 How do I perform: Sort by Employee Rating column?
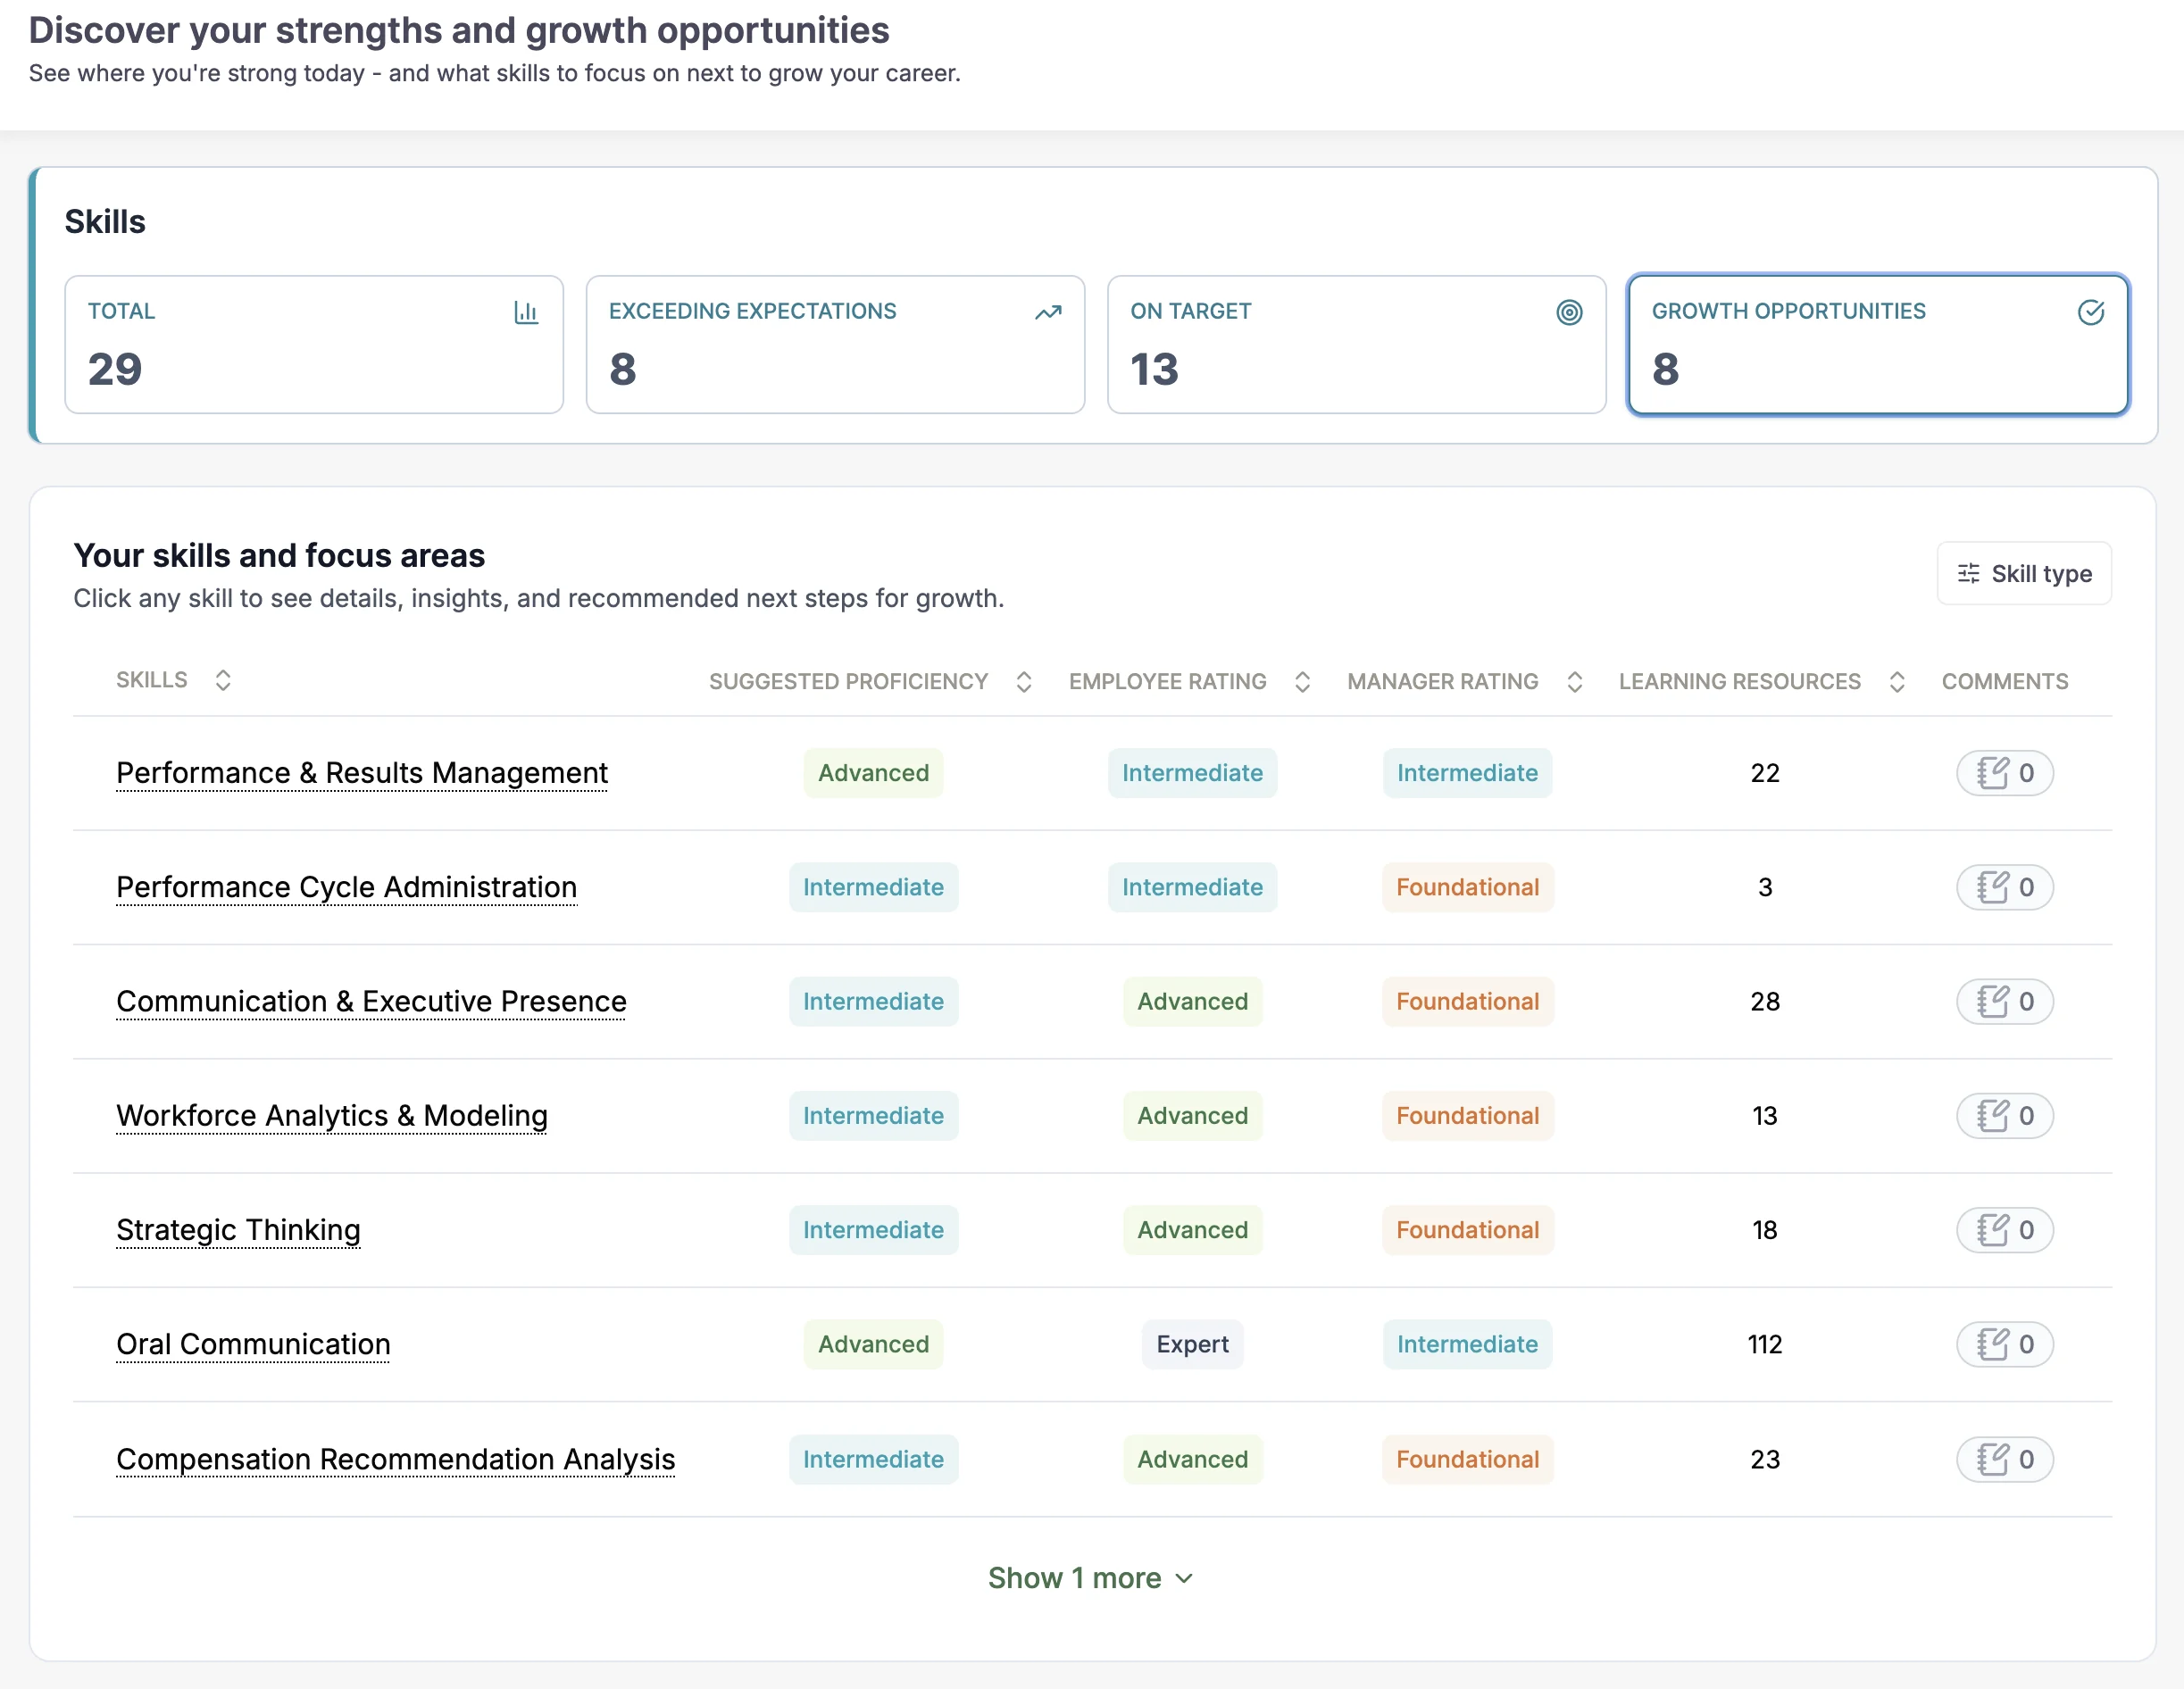pyautogui.click(x=1302, y=681)
